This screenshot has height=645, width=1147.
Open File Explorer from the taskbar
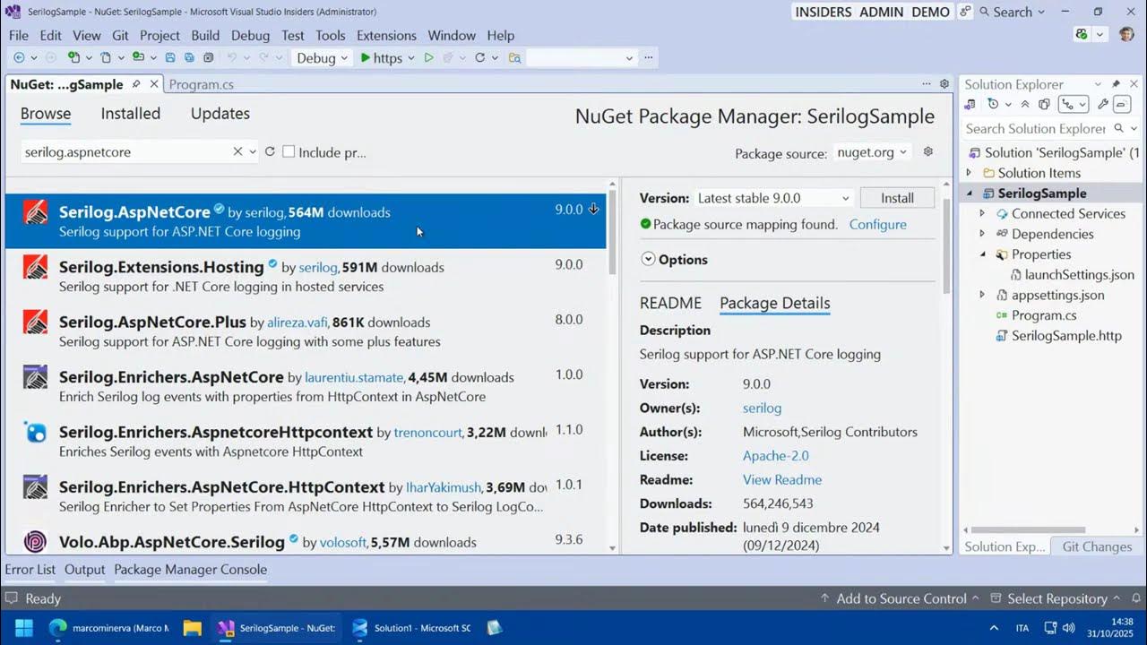tap(192, 628)
